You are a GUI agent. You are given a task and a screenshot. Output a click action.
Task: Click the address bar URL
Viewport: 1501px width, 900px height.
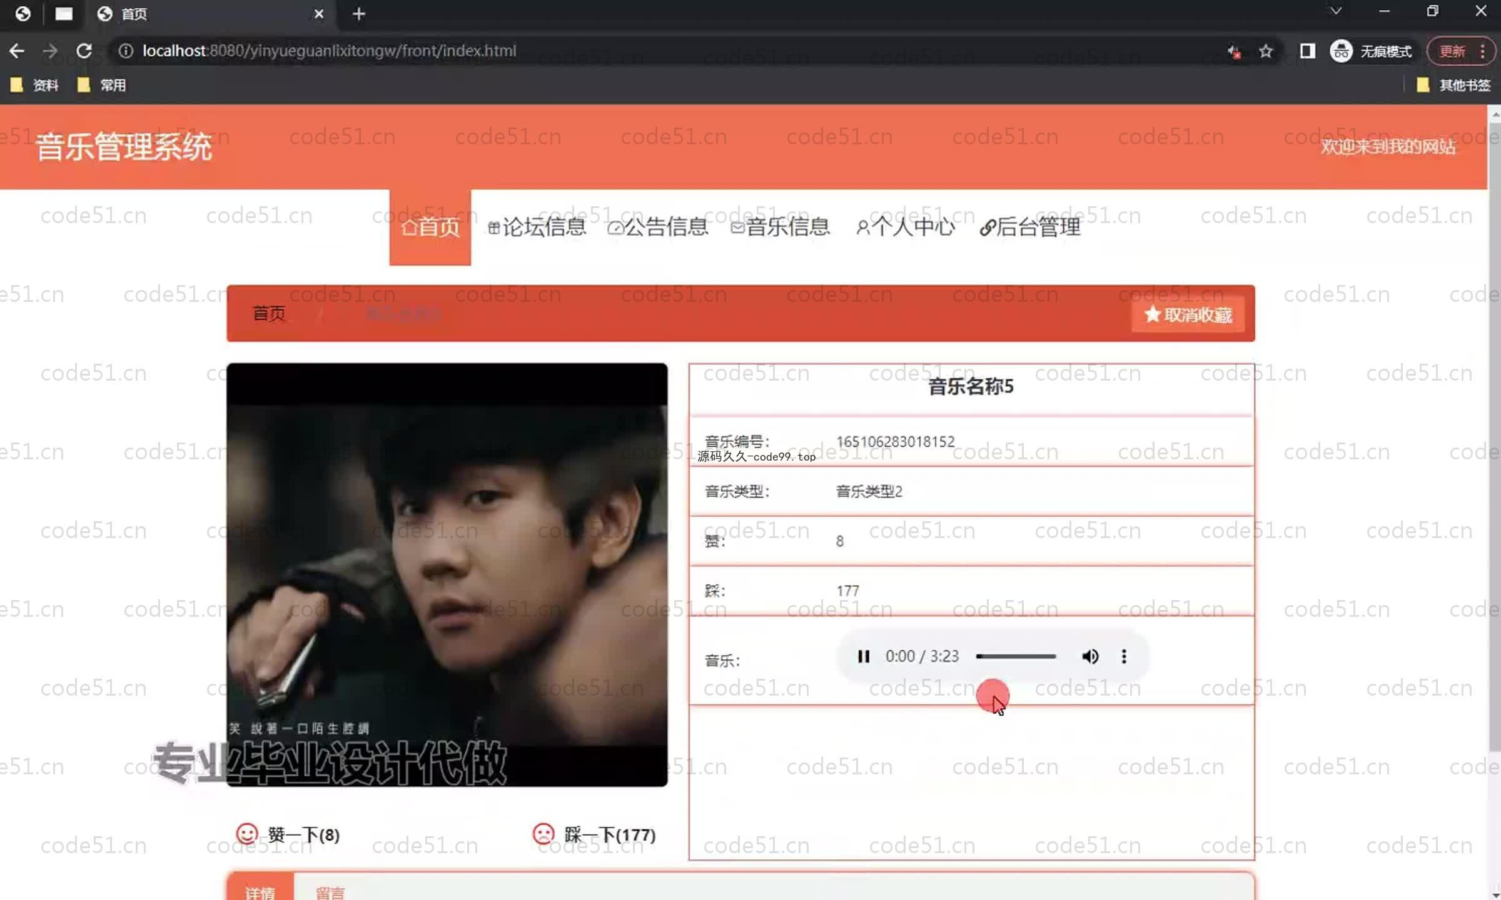coord(330,51)
